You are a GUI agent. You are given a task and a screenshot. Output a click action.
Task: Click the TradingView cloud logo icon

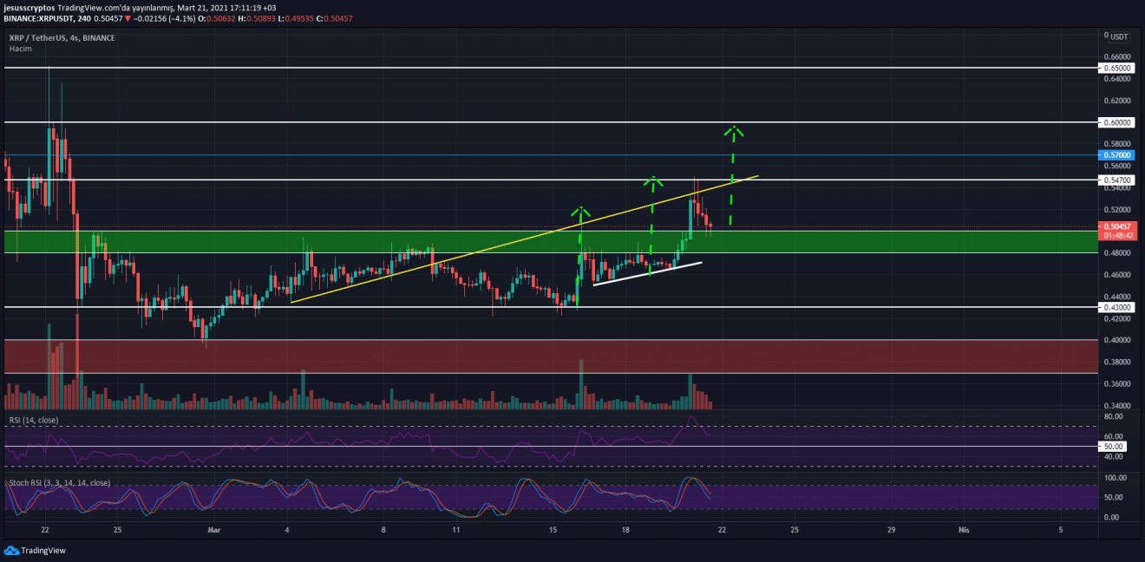(11, 551)
